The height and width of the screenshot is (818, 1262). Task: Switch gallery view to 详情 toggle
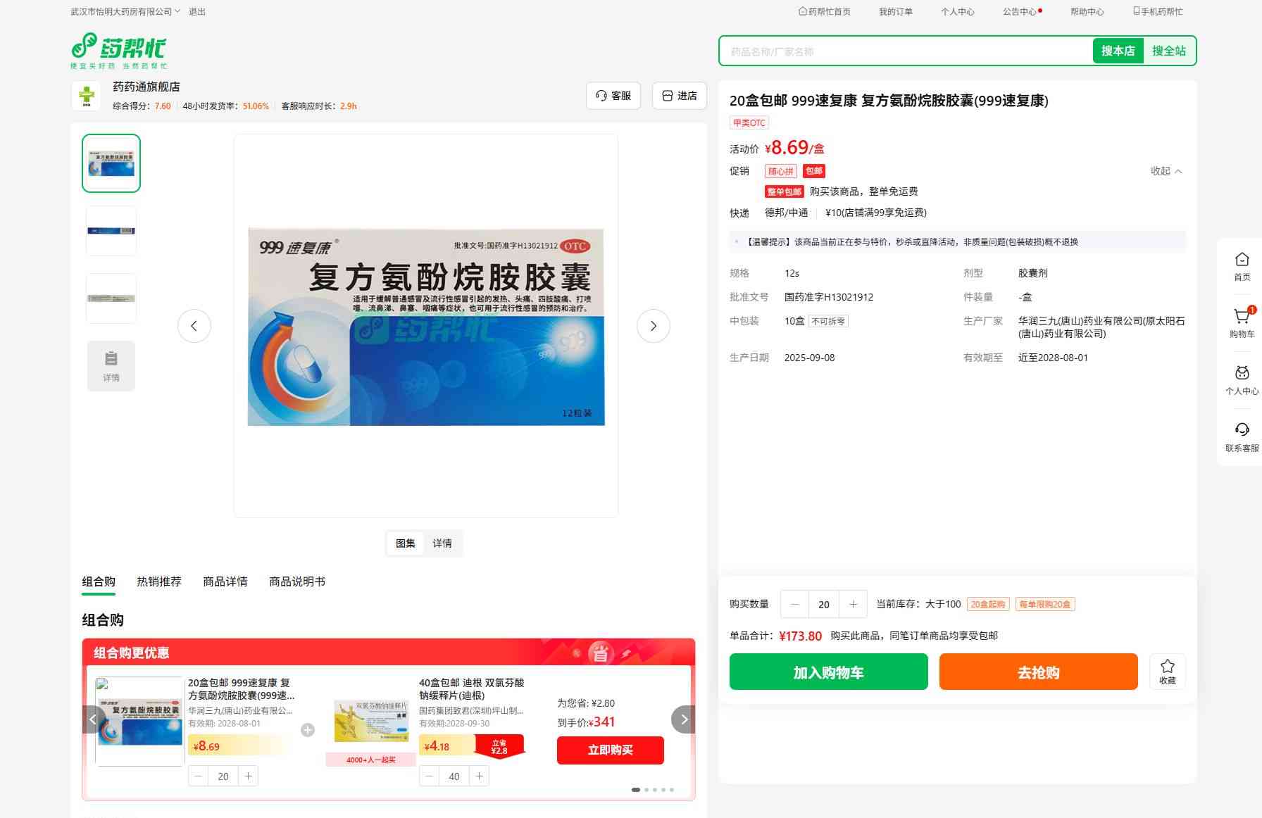point(442,543)
